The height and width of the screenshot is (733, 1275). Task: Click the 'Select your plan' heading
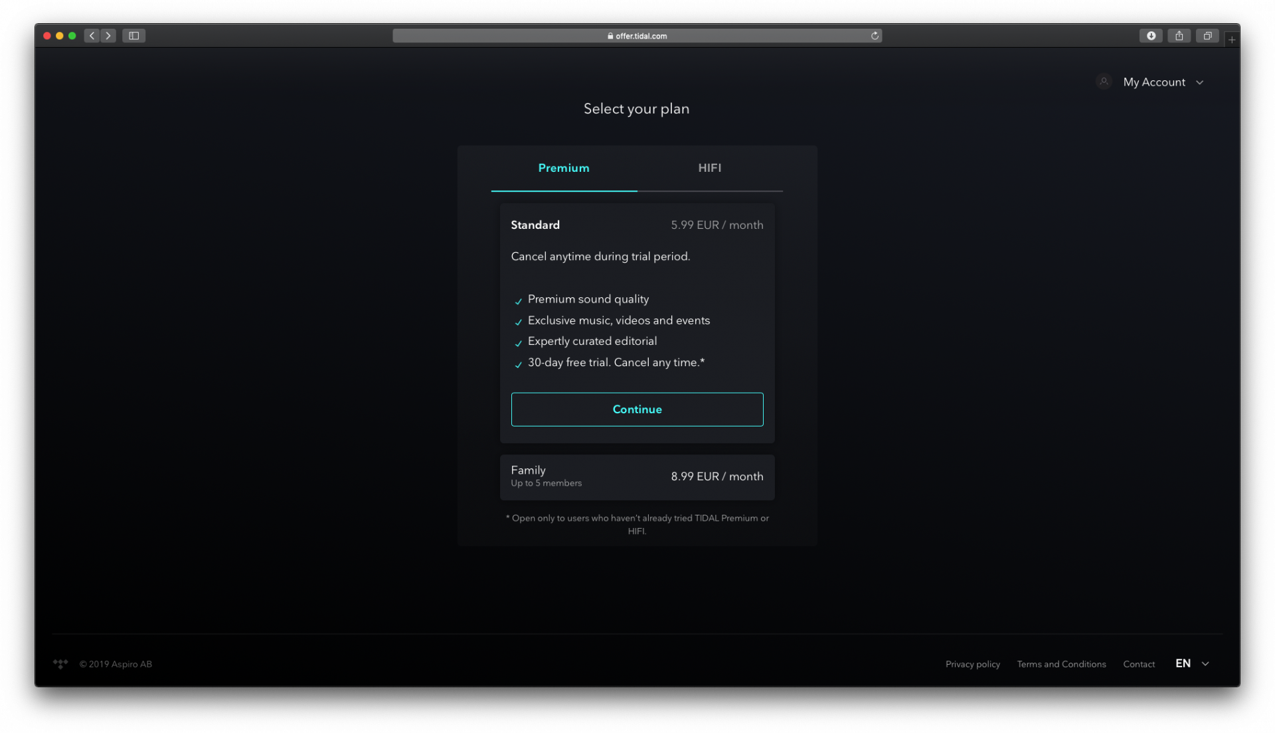[x=636, y=109]
